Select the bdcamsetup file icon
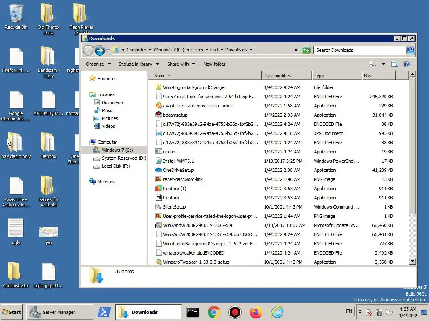This screenshot has width=429, height=321. (x=158, y=115)
